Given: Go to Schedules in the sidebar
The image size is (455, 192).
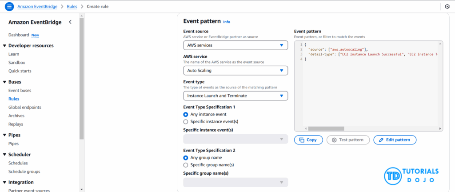Looking at the screenshot, I should pos(18,163).
